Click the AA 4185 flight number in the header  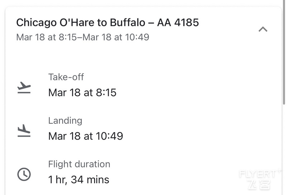pos(178,23)
